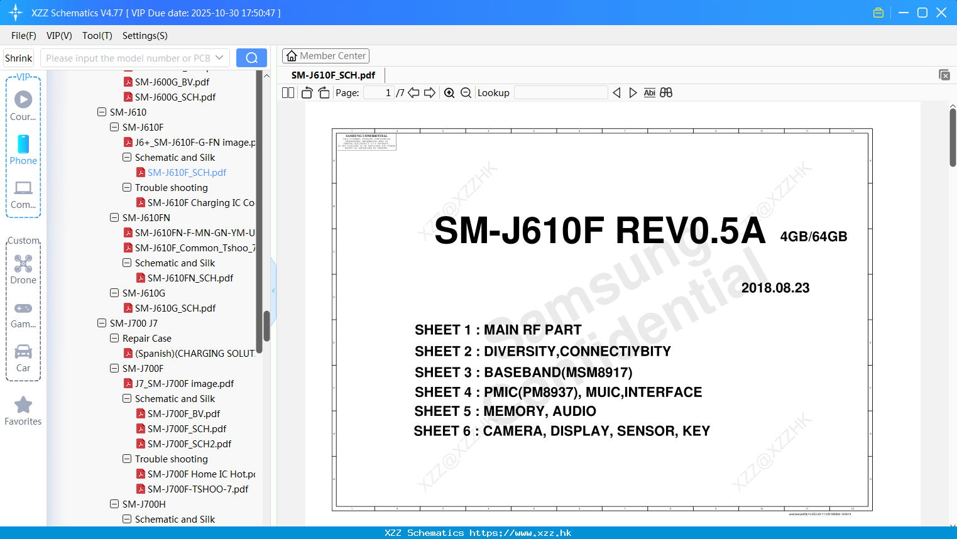Collapse the SM-J610 tree node
957x539 pixels.
pos(102,112)
